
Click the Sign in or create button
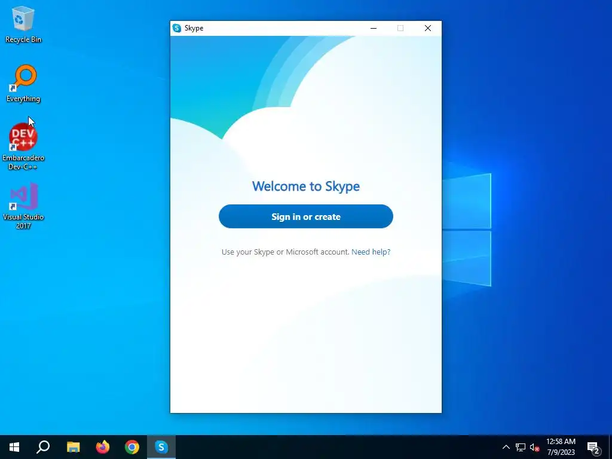click(x=305, y=216)
